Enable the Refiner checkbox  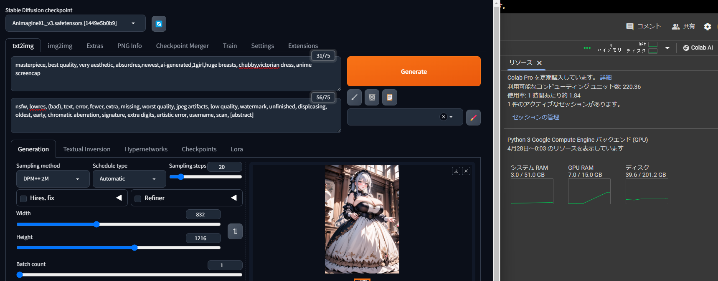tap(138, 198)
